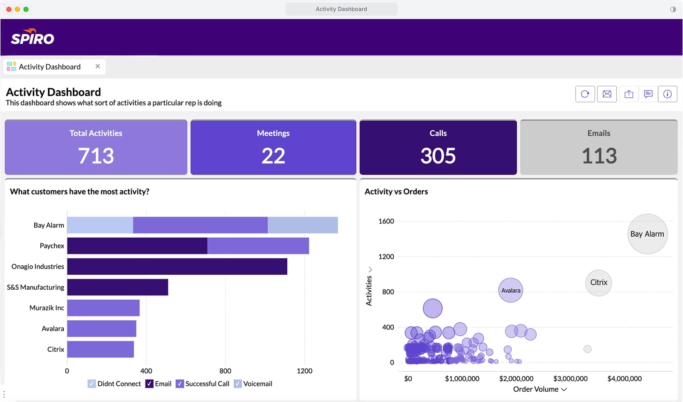Click the three-dot handle at bottom left
Viewport: 683px width, 402px height.
pyautogui.click(x=4, y=394)
